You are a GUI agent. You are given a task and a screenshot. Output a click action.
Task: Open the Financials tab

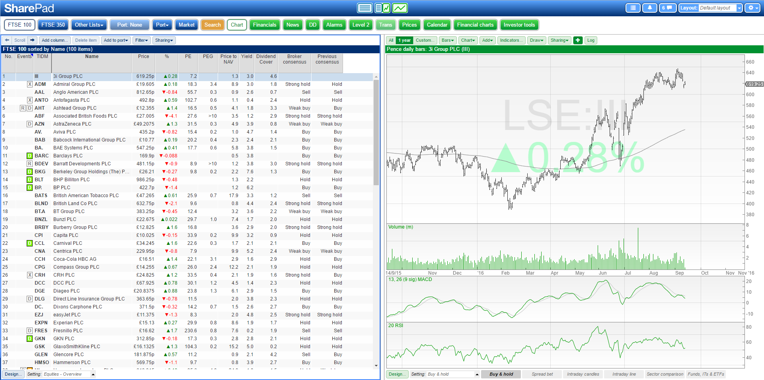click(x=265, y=25)
